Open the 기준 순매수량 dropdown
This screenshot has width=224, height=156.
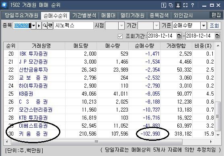pos(203,26)
